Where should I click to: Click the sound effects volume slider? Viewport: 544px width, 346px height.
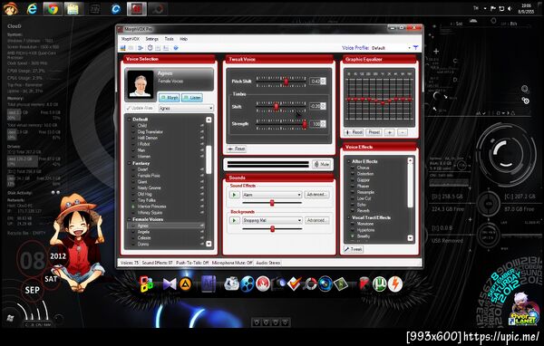coord(272,203)
